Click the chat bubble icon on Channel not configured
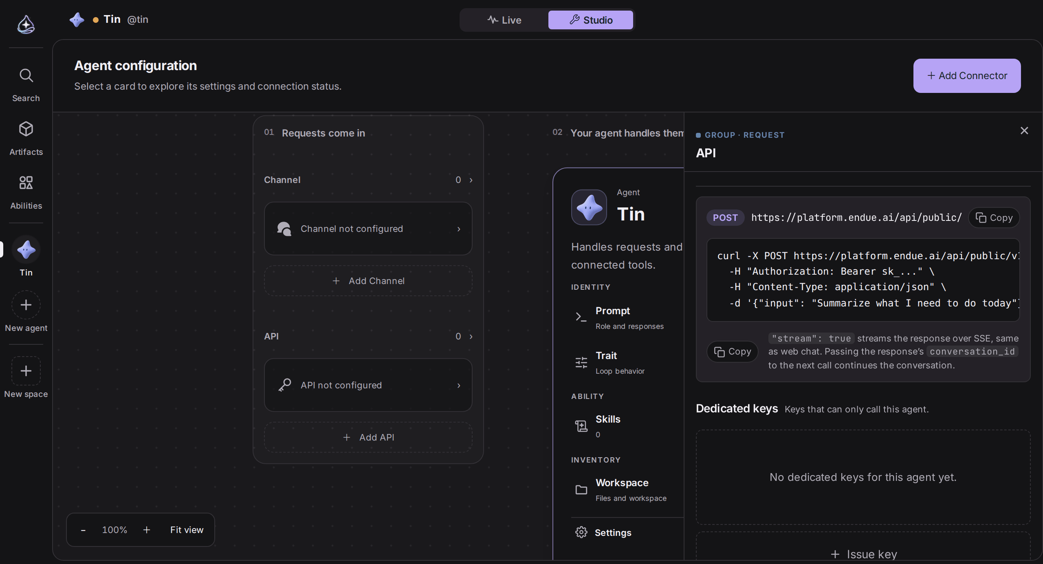The height and width of the screenshot is (564, 1043). 284,229
